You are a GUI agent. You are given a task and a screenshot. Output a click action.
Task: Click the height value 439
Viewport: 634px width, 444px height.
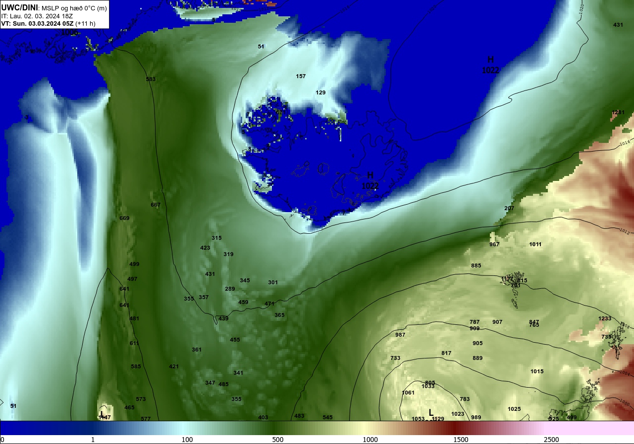(x=223, y=318)
